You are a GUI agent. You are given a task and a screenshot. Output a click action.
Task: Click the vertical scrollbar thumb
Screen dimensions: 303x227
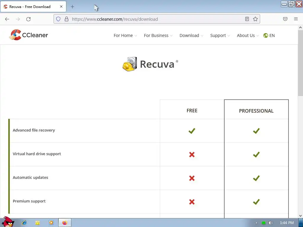(x=300, y=63)
